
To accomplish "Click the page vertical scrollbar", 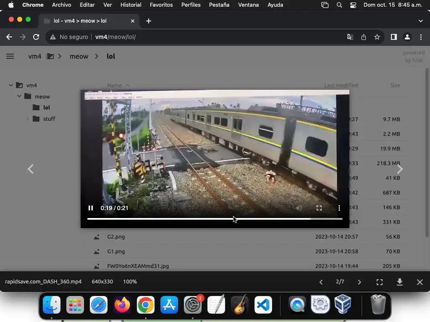I will pos(427,153).
